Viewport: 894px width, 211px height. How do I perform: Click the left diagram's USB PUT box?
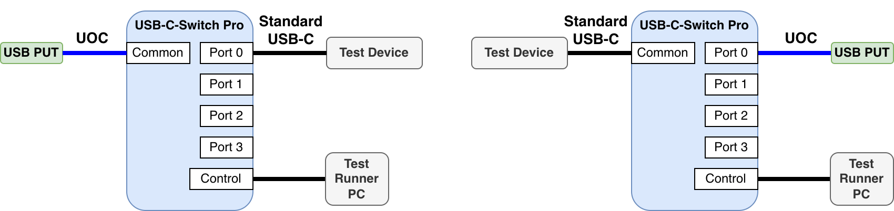(x=32, y=53)
